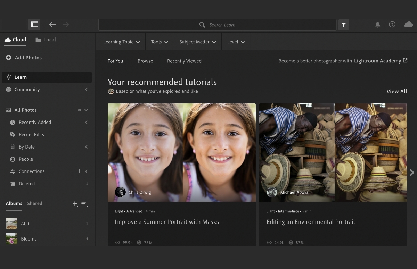Image resolution: width=417 pixels, height=269 pixels.
Task: Click the help question mark icon
Action: [392, 24]
